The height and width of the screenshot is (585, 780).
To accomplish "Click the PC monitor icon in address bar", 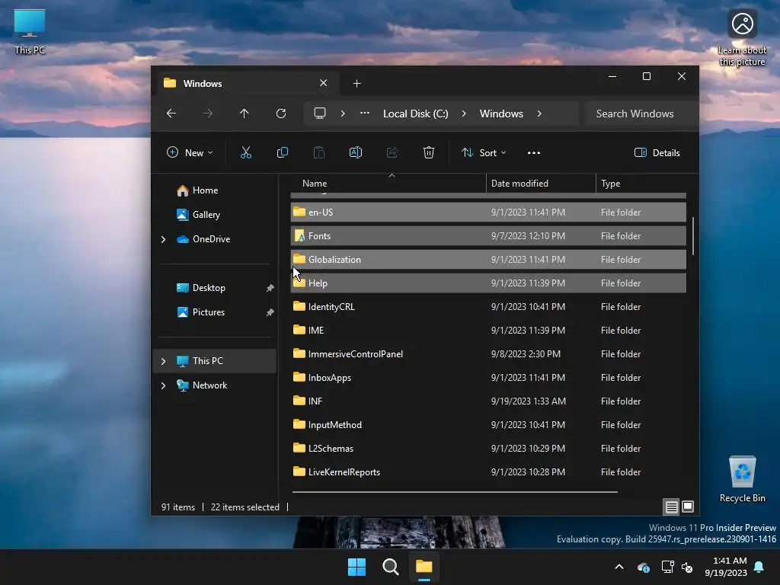I will pyautogui.click(x=320, y=113).
